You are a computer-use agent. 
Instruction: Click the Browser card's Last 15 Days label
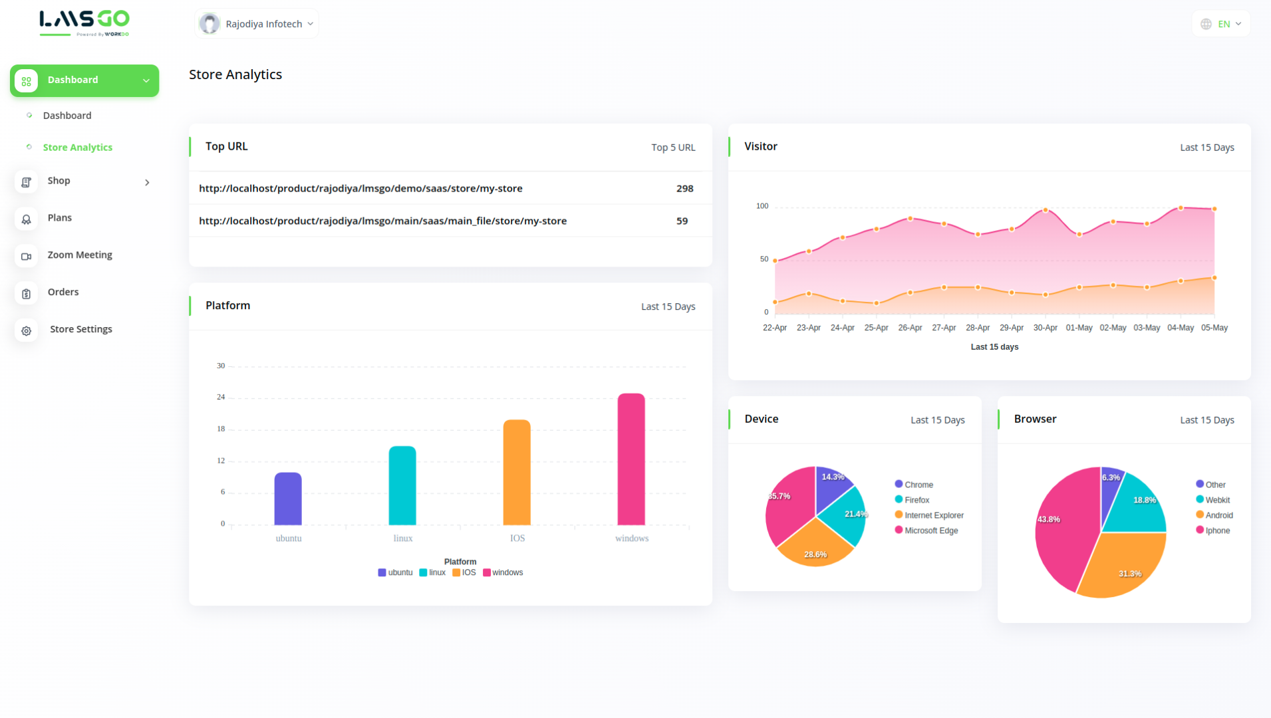[1207, 420]
